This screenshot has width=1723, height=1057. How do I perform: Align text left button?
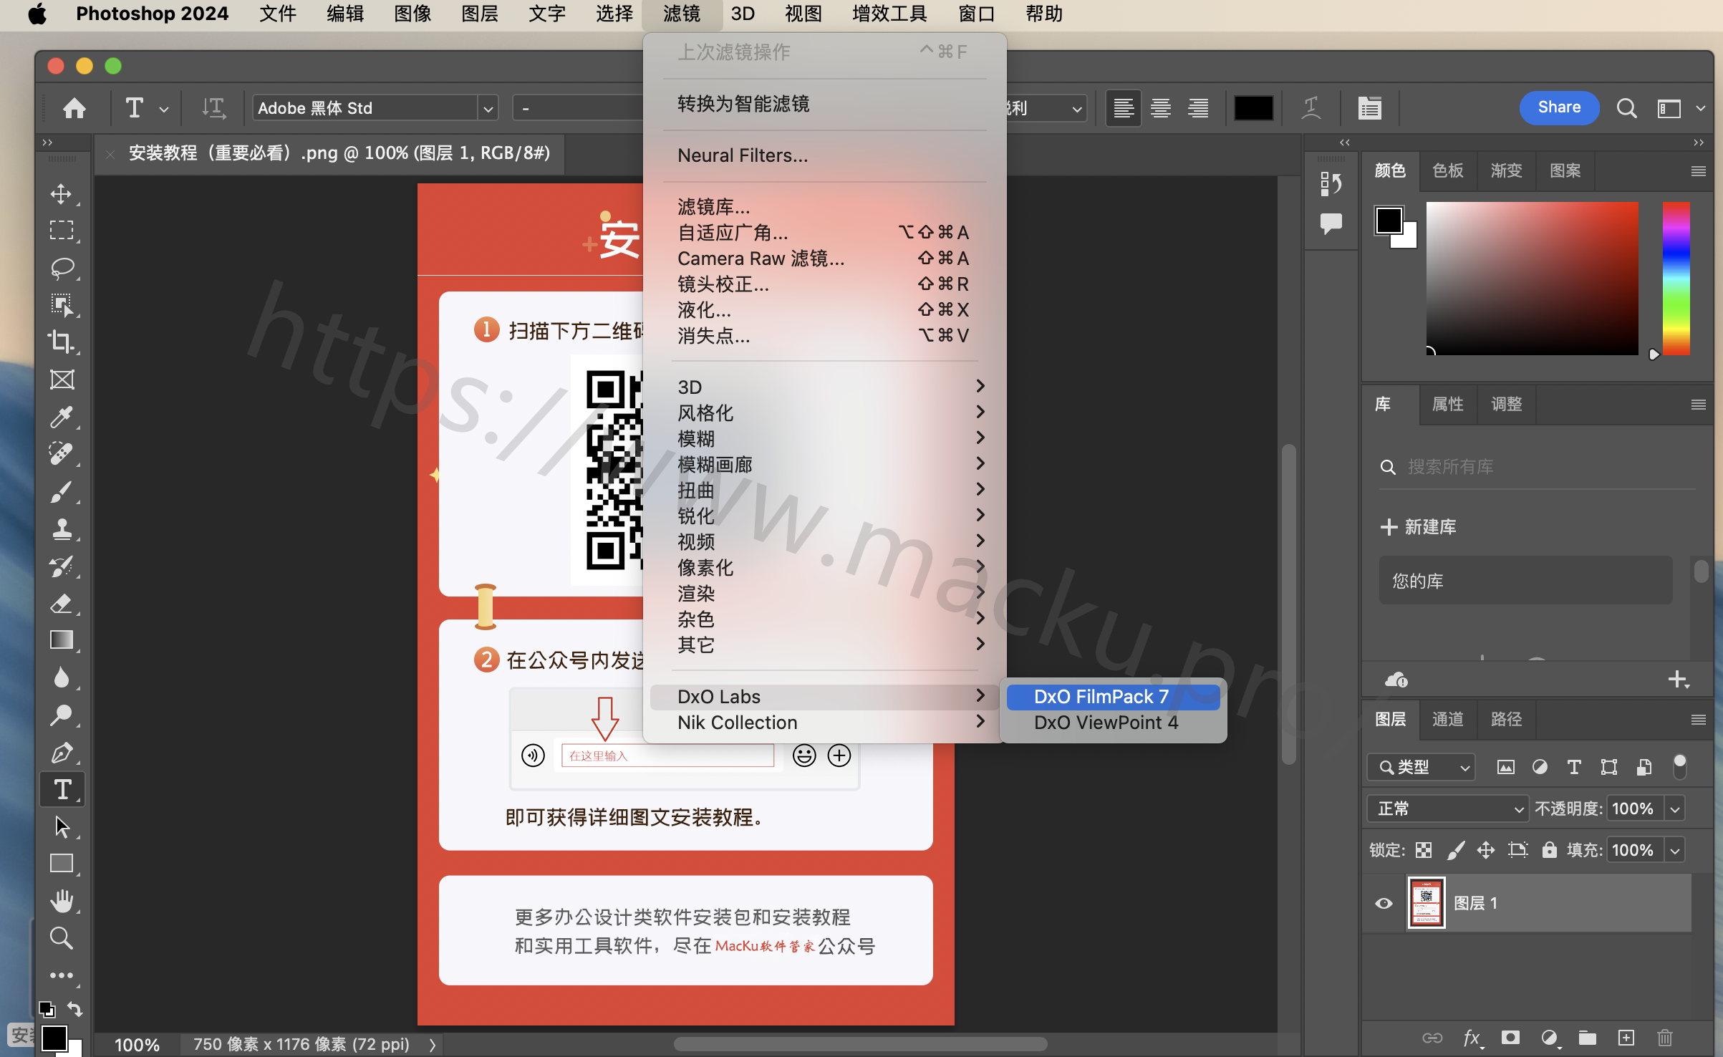pos(1124,108)
